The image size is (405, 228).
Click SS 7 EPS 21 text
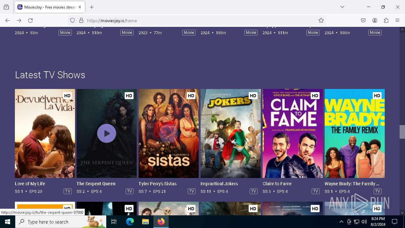(152, 191)
